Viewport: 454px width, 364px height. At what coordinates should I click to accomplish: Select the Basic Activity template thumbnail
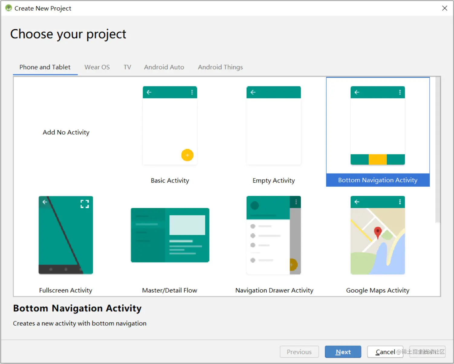170,125
